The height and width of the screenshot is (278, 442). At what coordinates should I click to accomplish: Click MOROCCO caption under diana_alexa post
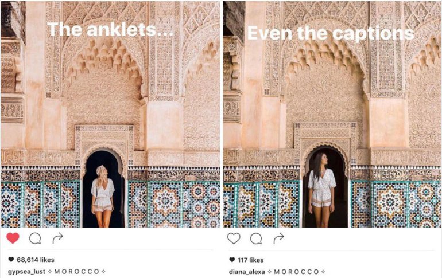pos(296,272)
